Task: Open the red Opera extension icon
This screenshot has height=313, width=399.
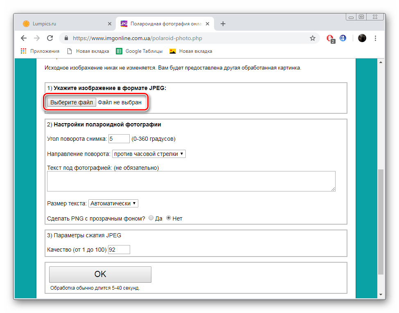Action: click(330, 38)
